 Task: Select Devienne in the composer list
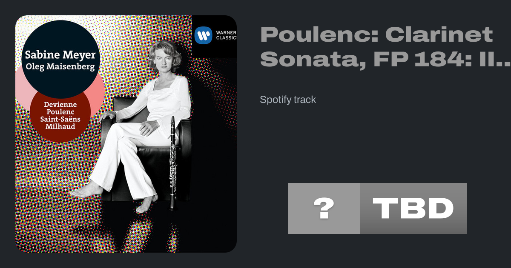60,104
